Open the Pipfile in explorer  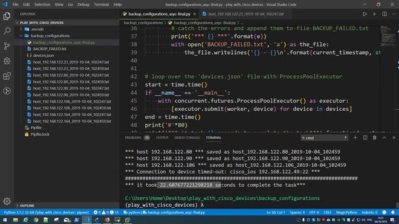(36, 128)
